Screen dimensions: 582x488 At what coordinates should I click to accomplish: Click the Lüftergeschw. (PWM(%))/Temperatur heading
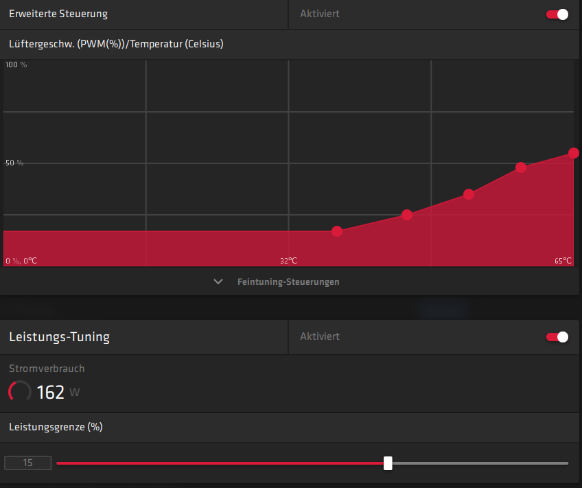point(116,44)
